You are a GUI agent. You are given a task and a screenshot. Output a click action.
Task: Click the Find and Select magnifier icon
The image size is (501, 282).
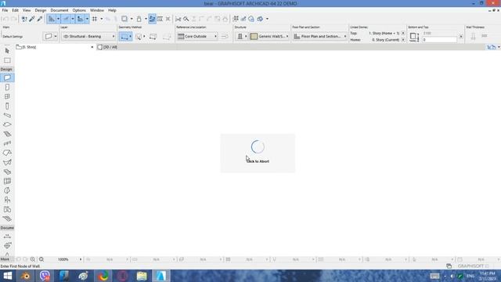tap(186, 19)
